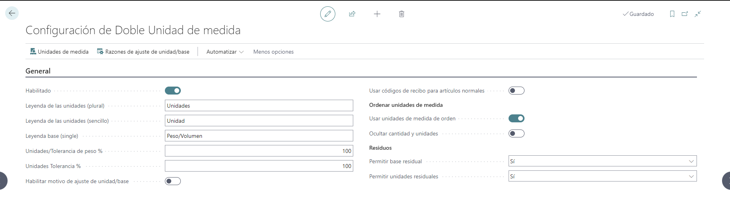Click the plus icon to create new

[377, 14]
